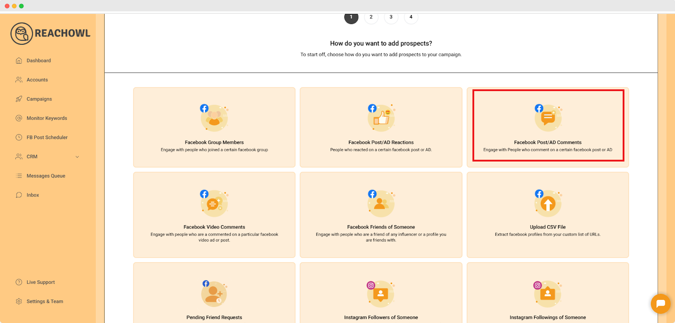Click the ReachOwl owl logo
Screen dimensions: 675x323
click(x=22, y=34)
